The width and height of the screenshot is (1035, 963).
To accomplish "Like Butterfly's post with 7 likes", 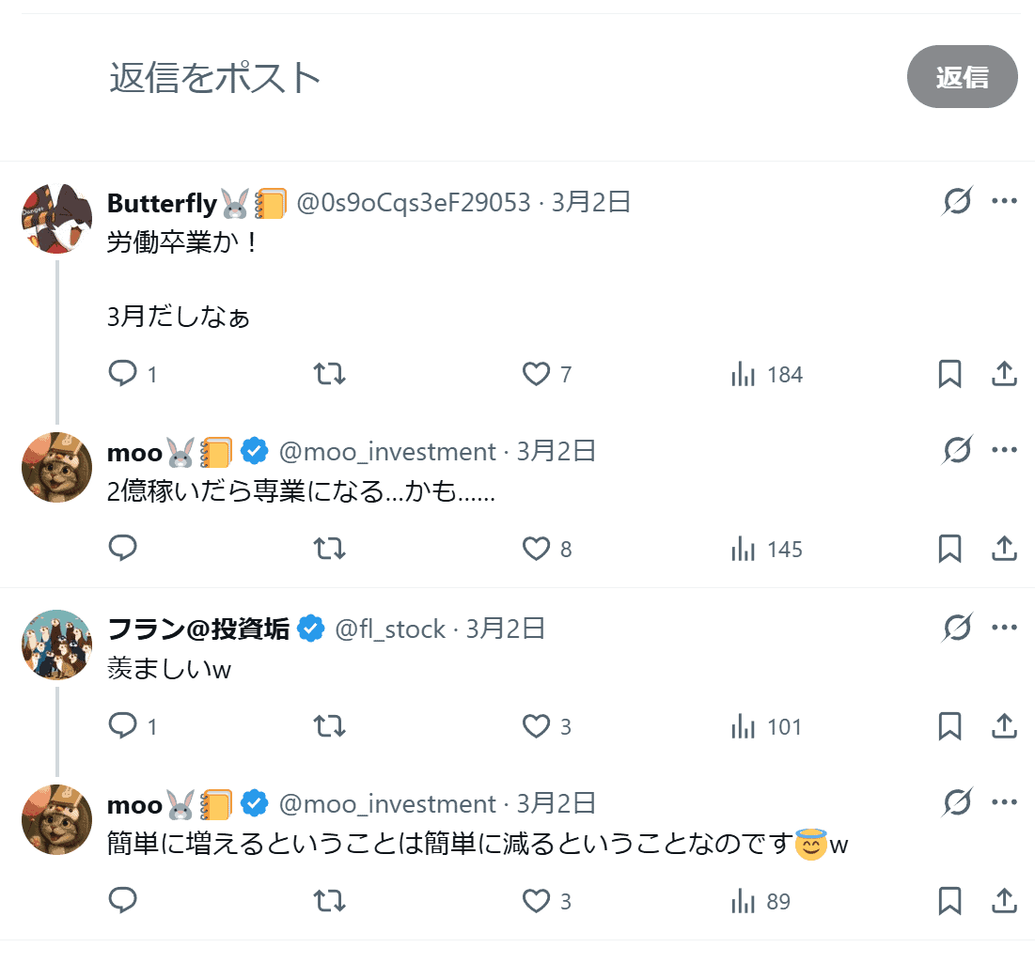I will coord(536,374).
